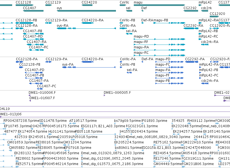Select the CG1407-RC transcript label
Viewport: 230px width, 168px height.
[39, 47]
